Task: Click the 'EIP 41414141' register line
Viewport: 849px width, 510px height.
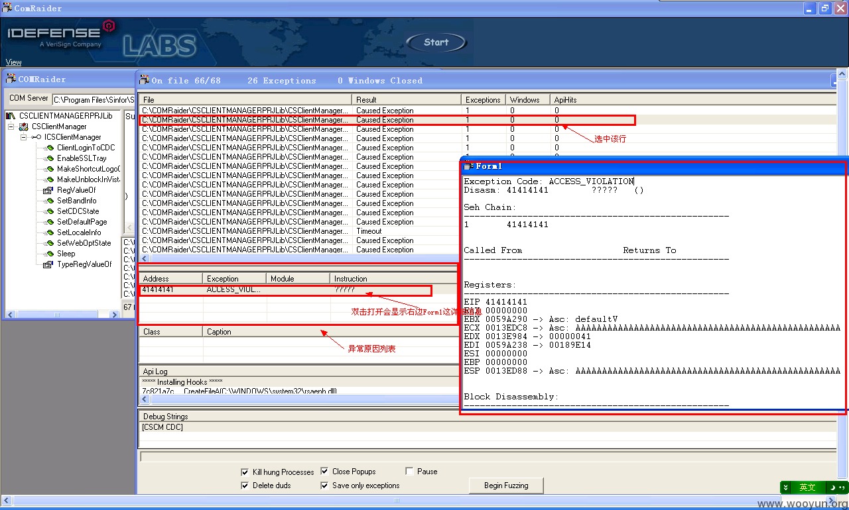Action: 495,302
